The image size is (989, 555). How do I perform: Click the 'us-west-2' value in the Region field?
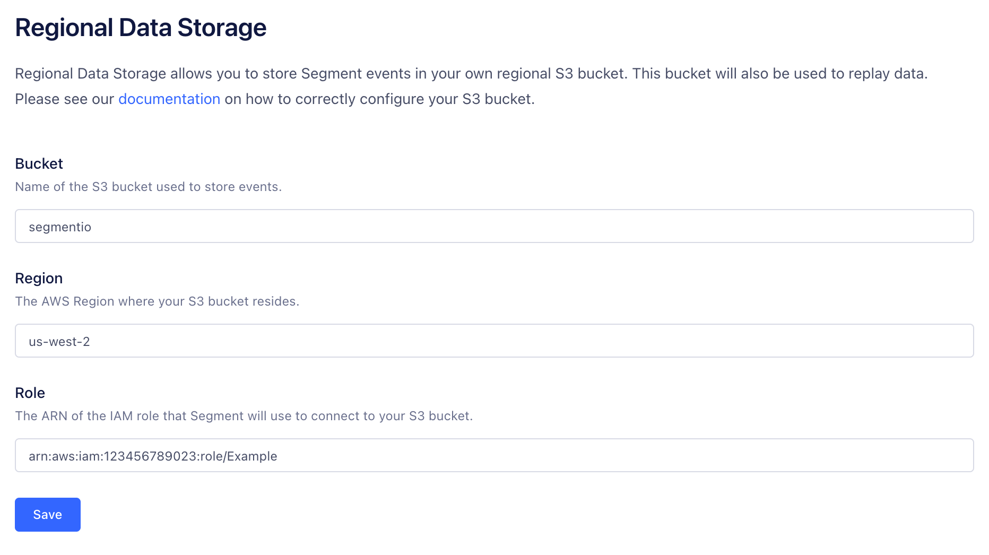pyautogui.click(x=59, y=342)
